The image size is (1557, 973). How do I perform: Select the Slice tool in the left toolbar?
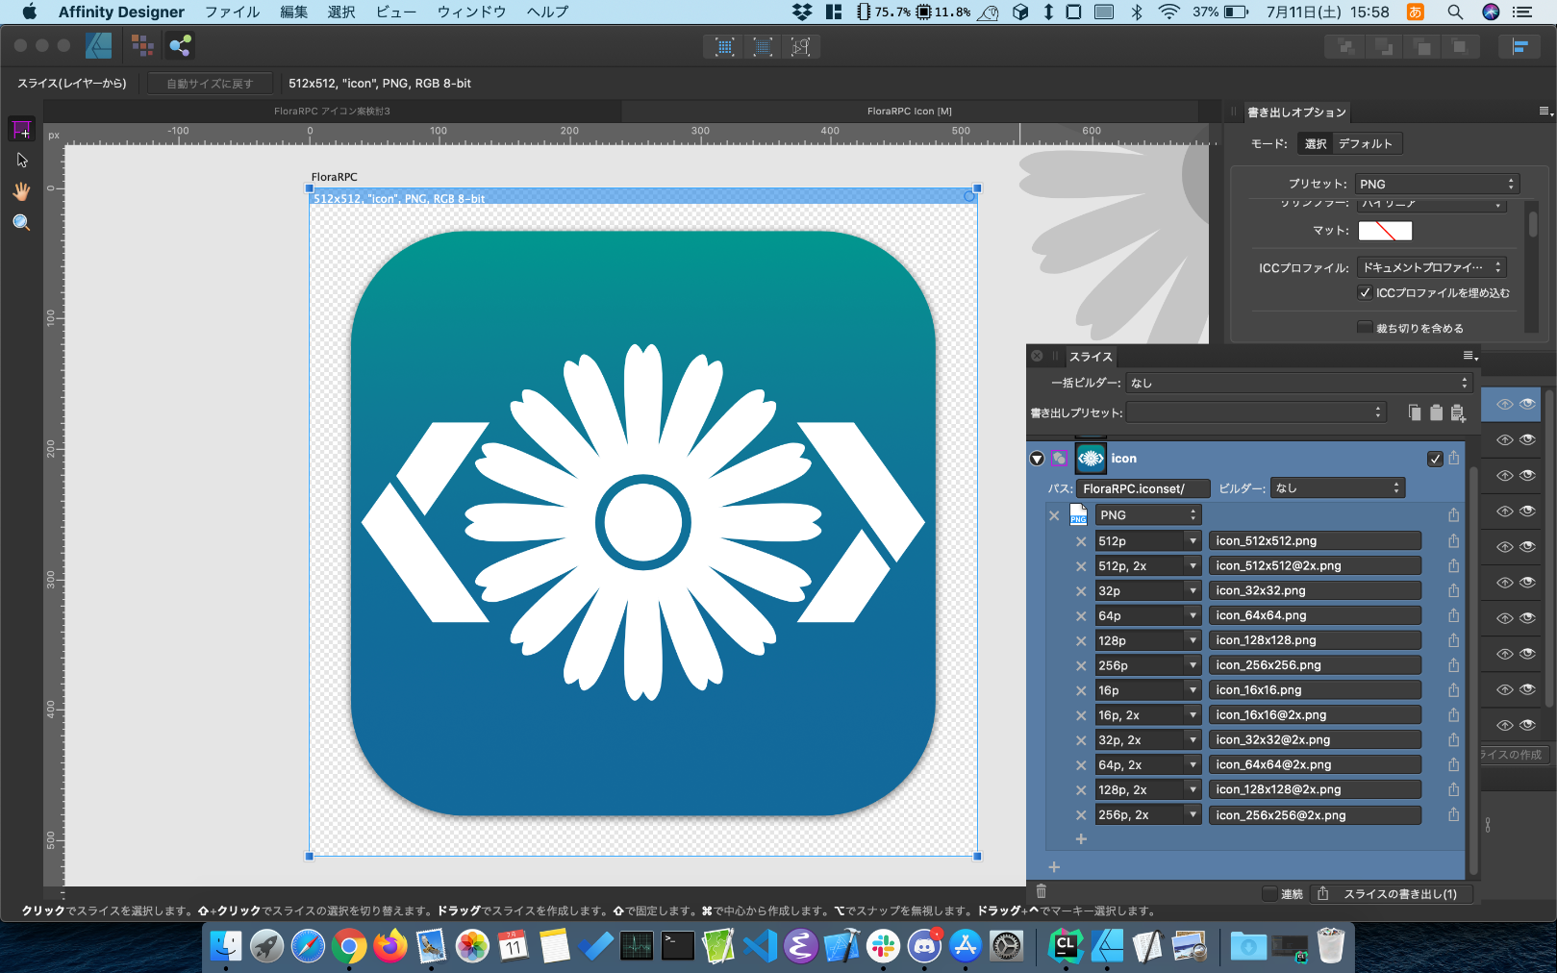21,130
